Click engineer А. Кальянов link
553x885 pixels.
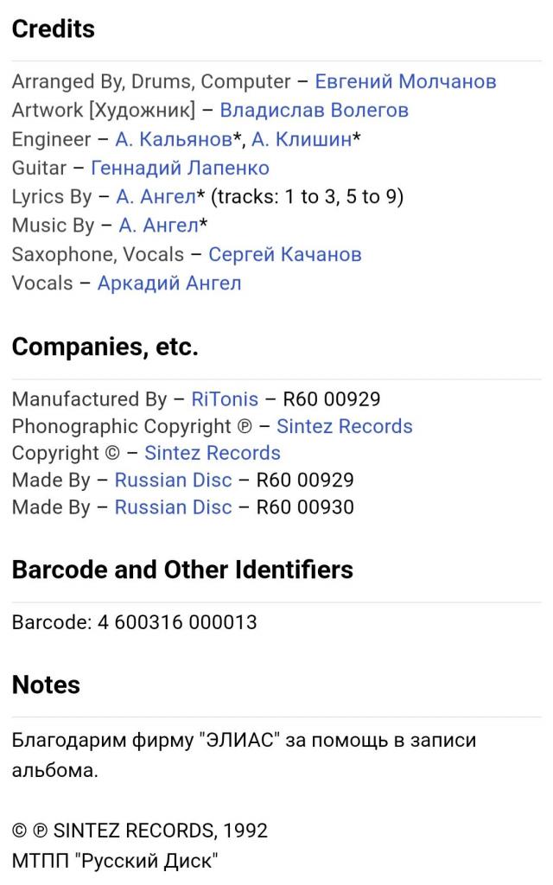pyautogui.click(x=174, y=139)
